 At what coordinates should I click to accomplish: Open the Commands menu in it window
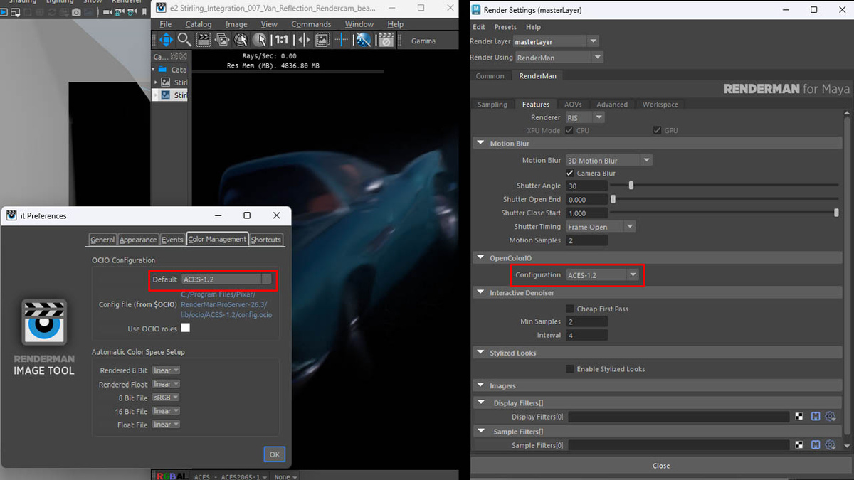click(311, 24)
